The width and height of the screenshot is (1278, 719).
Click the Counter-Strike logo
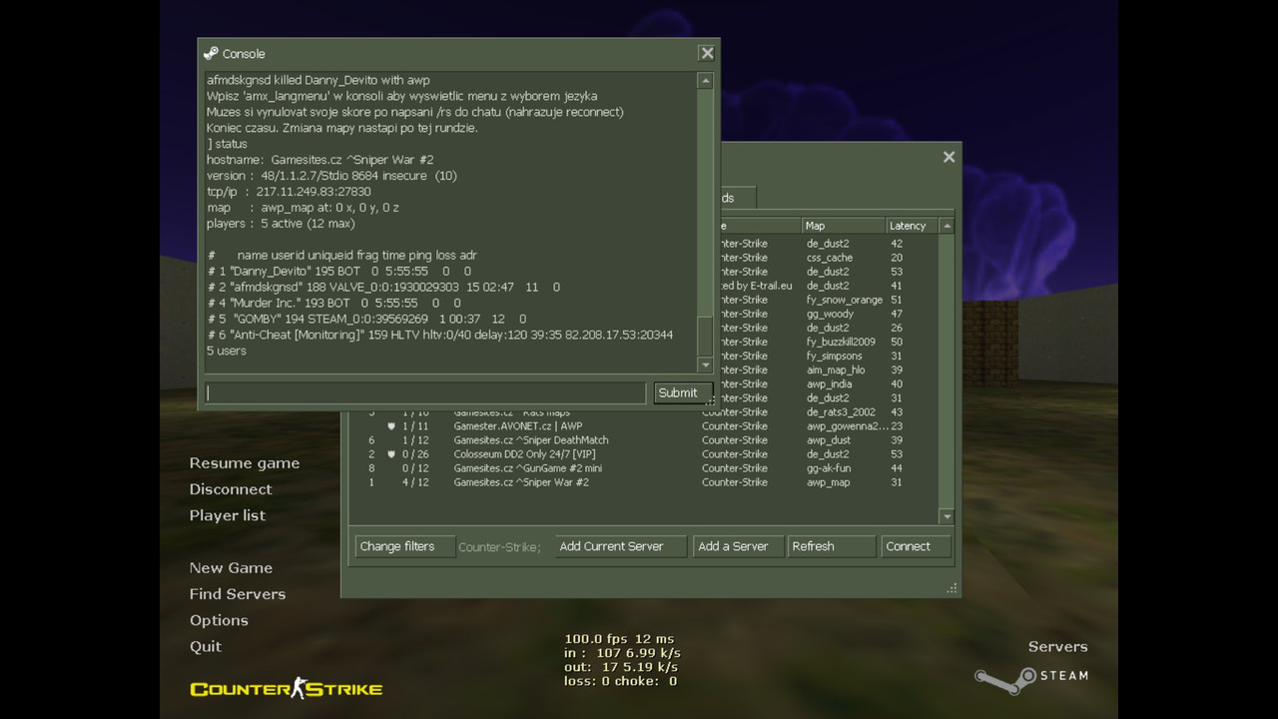pyautogui.click(x=287, y=689)
